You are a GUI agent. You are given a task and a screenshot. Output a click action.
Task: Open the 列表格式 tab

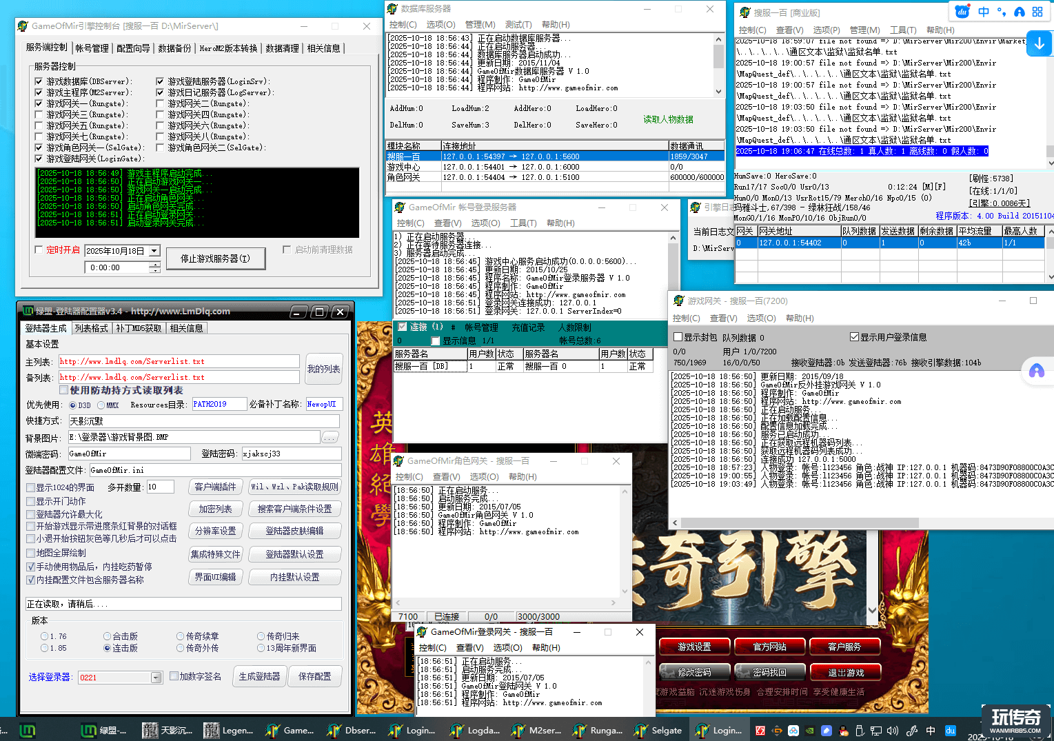coord(92,328)
